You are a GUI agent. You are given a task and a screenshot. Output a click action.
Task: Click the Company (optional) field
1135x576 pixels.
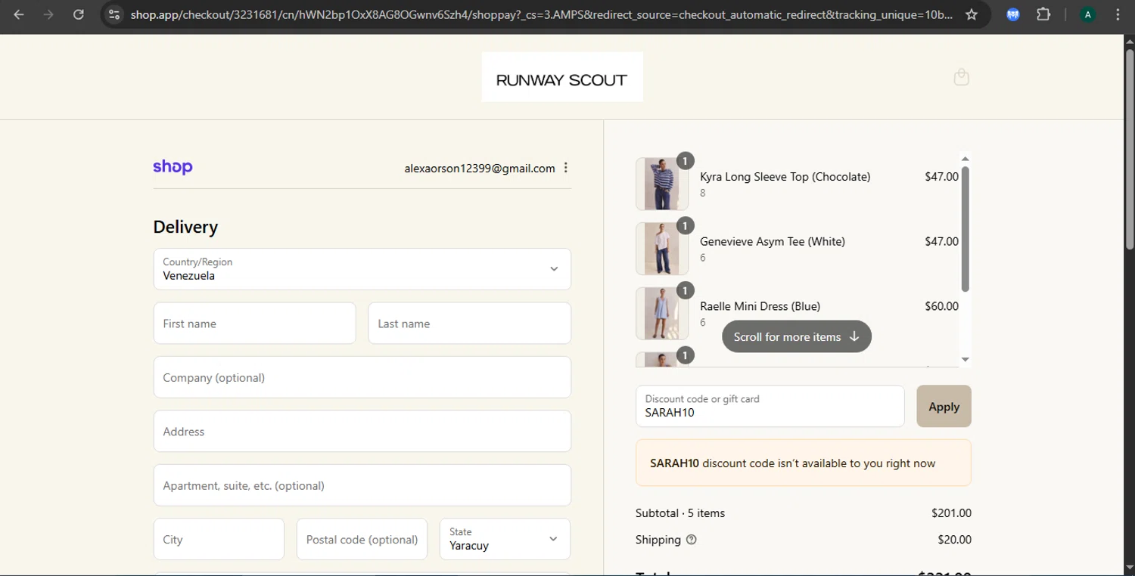(362, 377)
